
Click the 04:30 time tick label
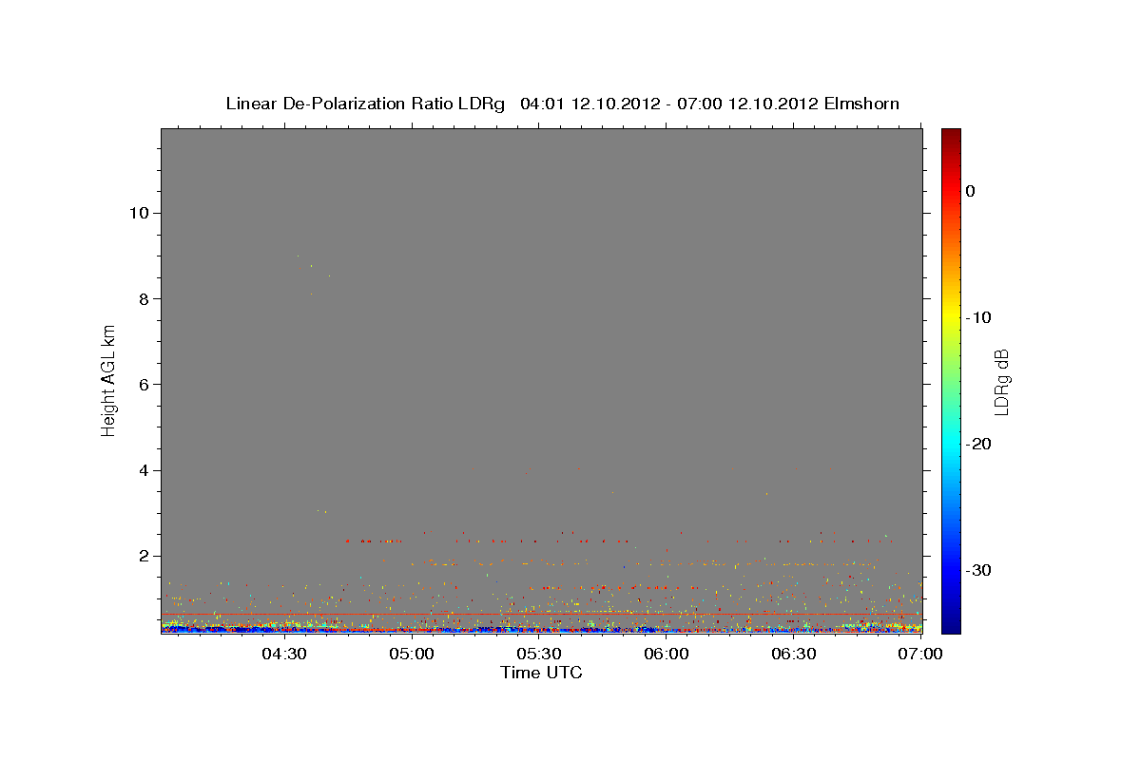(x=284, y=654)
